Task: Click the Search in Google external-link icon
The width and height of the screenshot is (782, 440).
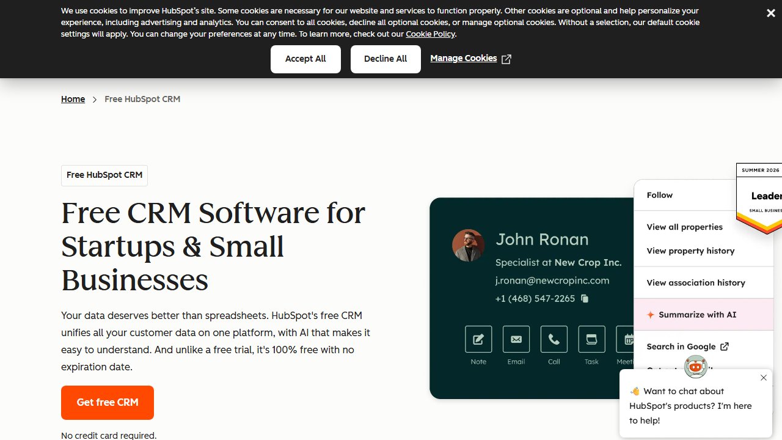Action: tap(725, 346)
